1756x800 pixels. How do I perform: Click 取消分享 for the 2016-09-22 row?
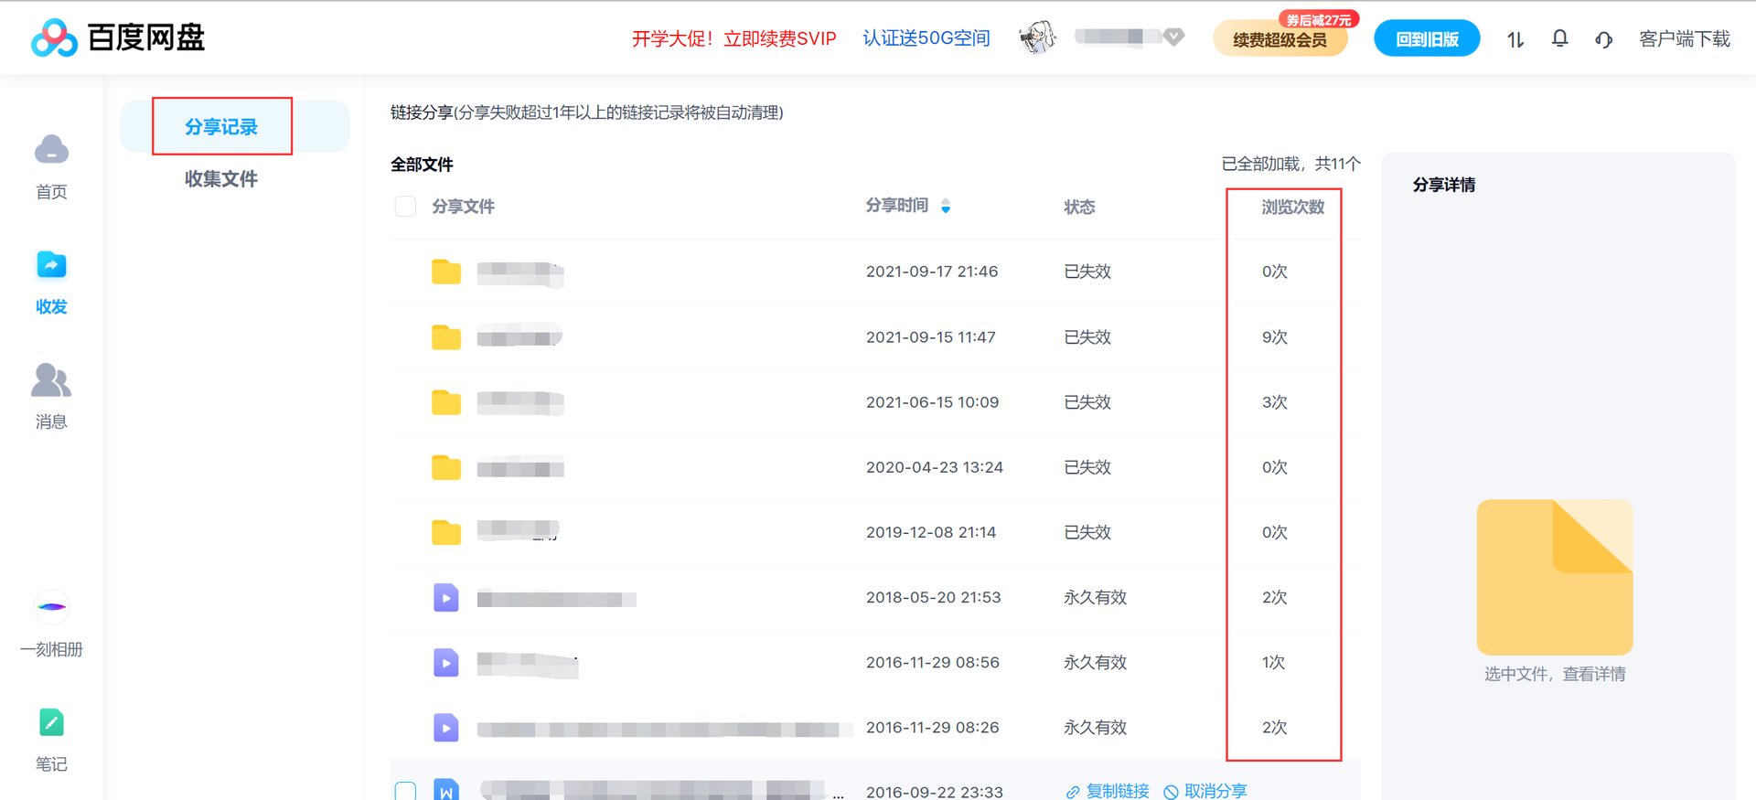pos(1205,791)
